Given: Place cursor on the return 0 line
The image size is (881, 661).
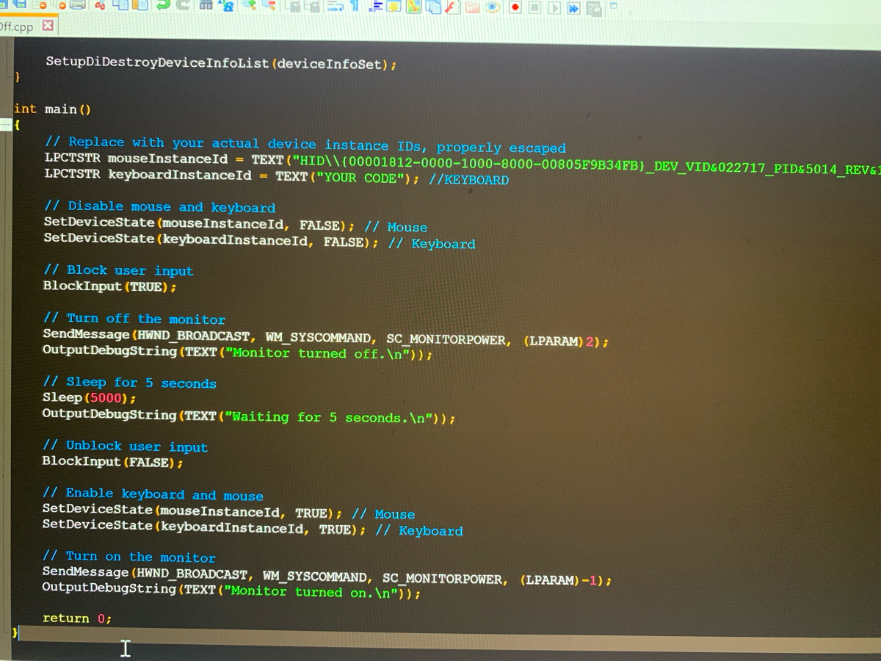Looking at the screenshot, I should click(77, 618).
